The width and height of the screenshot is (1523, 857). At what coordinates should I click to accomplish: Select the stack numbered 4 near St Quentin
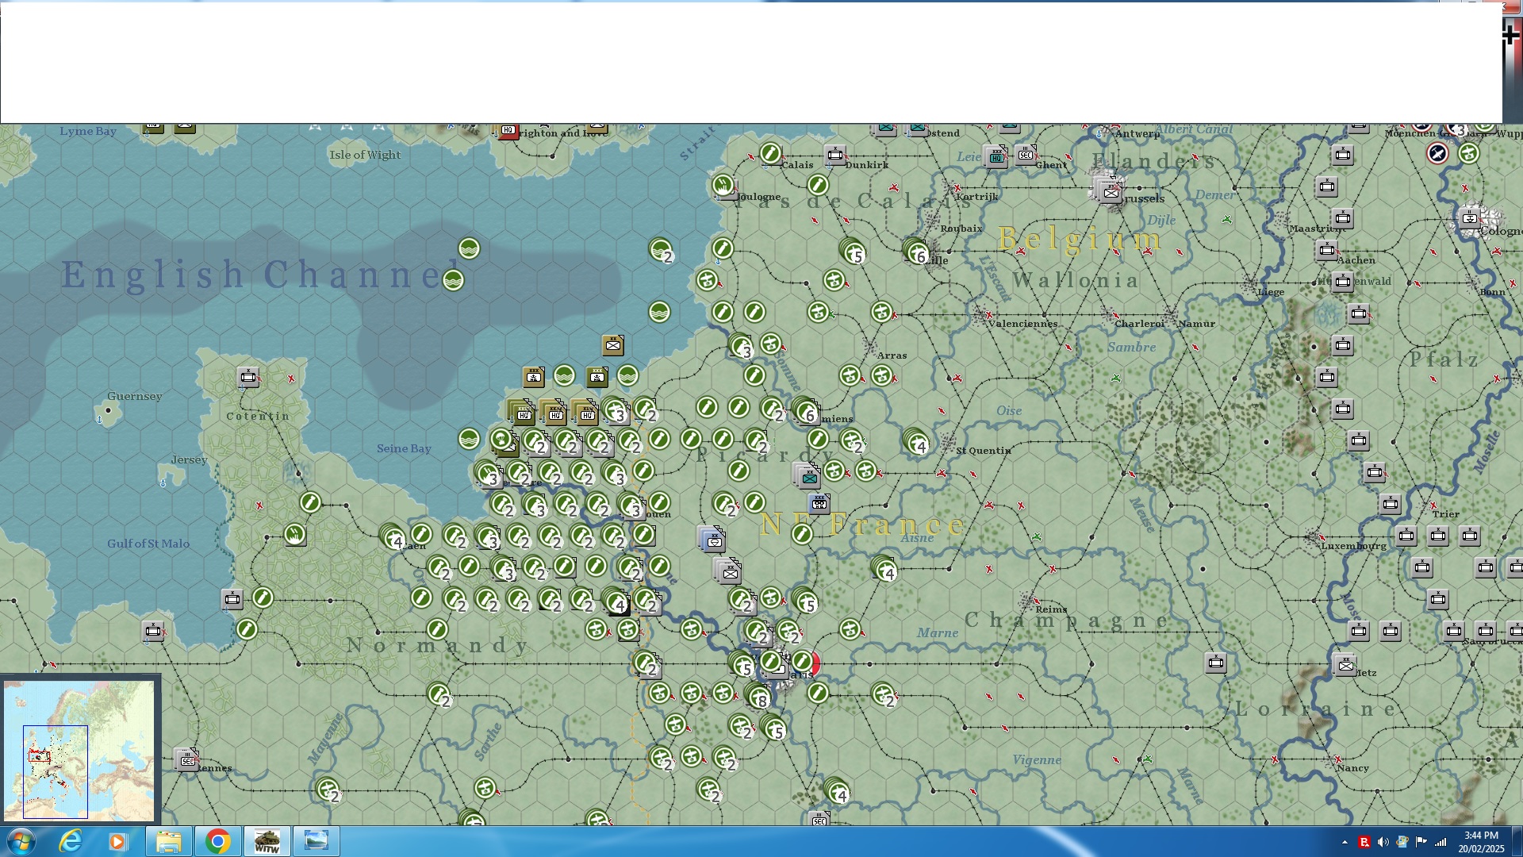(x=917, y=443)
